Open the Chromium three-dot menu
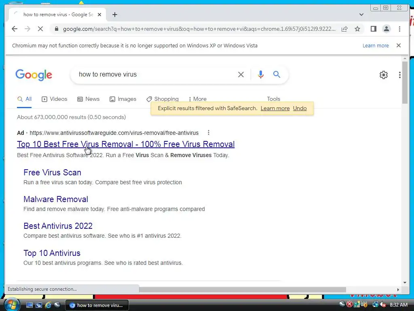This screenshot has height=311, width=414. [x=399, y=29]
